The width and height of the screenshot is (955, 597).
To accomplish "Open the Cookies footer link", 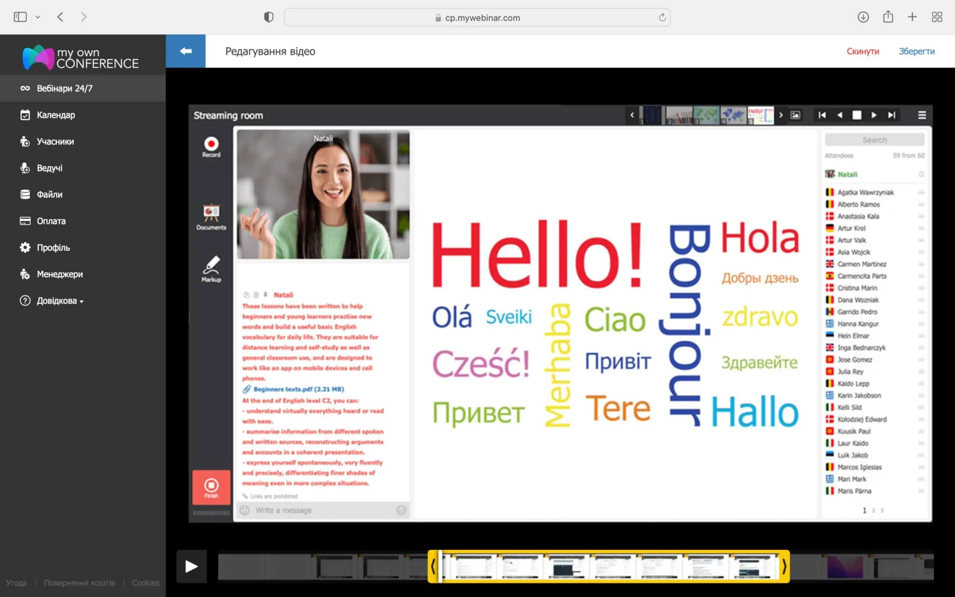I will pyautogui.click(x=145, y=583).
